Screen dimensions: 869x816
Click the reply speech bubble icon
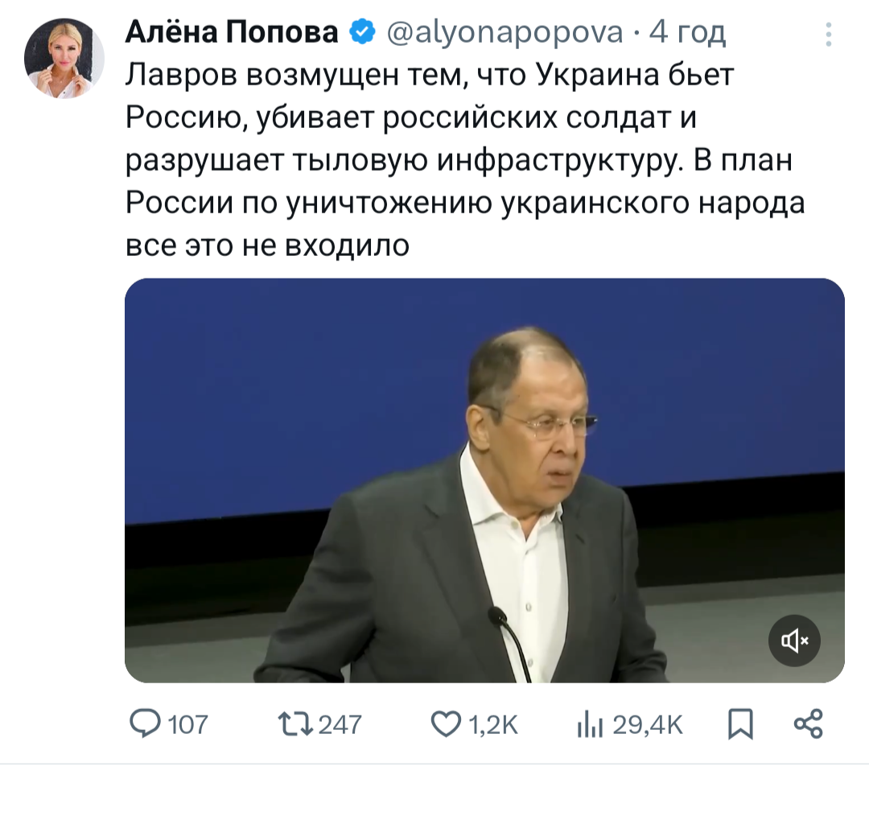146,724
